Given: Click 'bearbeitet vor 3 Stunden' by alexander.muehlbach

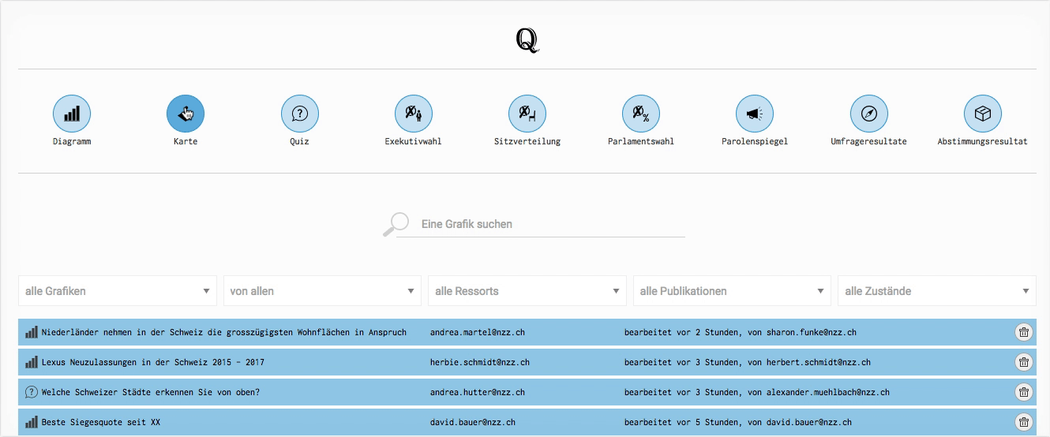Looking at the screenshot, I should point(757,392).
